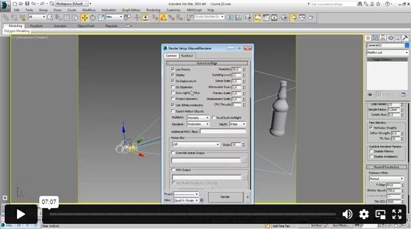
Task: Click the Polygon Modeling ribbon label
Action: click(x=17, y=31)
